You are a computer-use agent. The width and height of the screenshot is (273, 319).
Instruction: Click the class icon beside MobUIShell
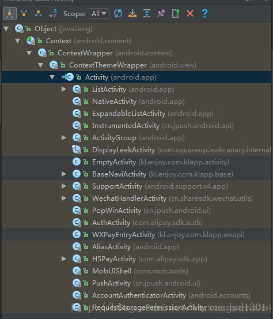coord(77,271)
